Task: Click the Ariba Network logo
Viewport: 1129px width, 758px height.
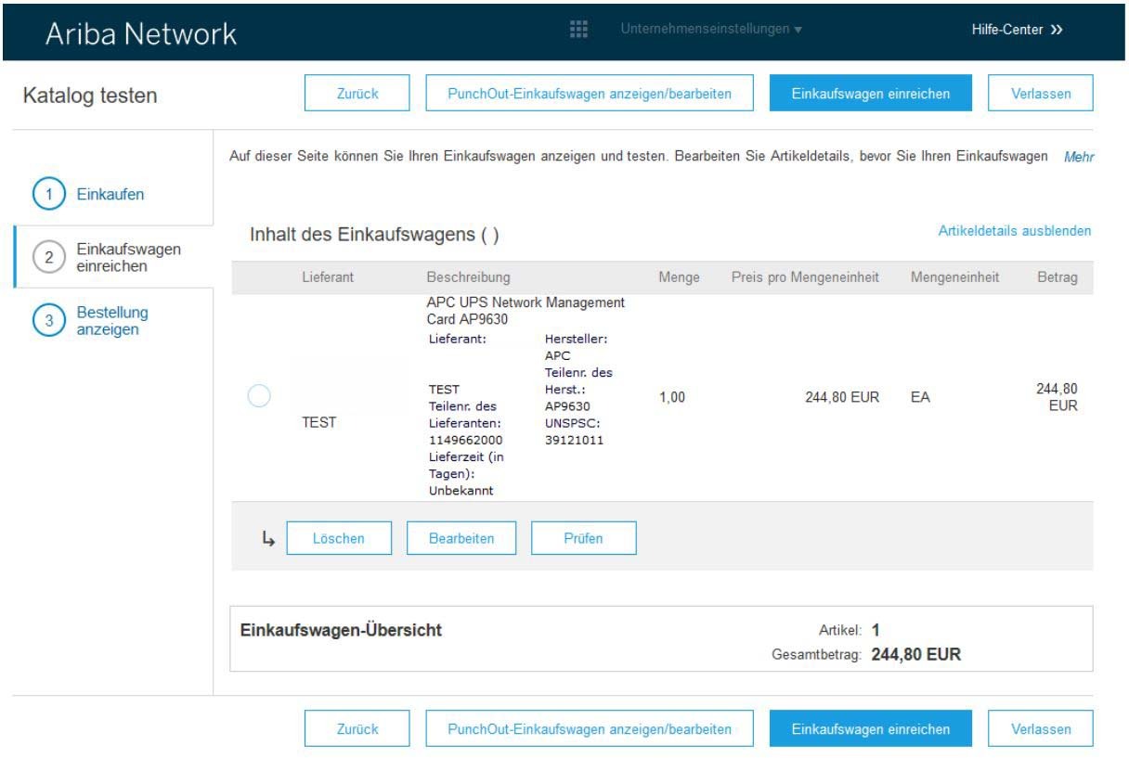Action: pyautogui.click(x=141, y=33)
